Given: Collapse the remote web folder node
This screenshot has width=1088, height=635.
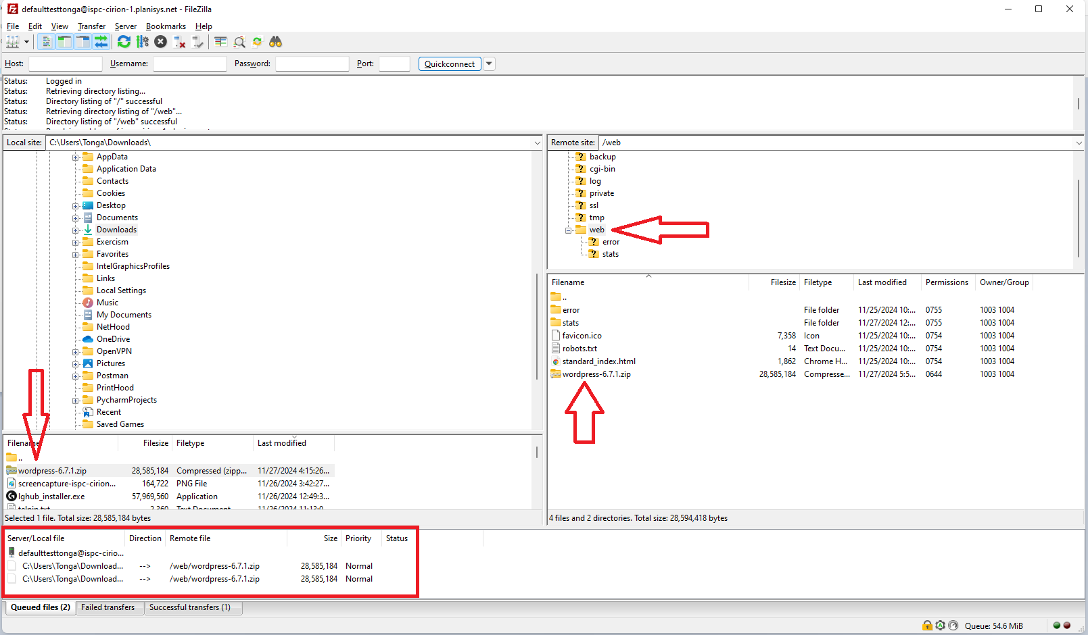Looking at the screenshot, I should pyautogui.click(x=569, y=230).
